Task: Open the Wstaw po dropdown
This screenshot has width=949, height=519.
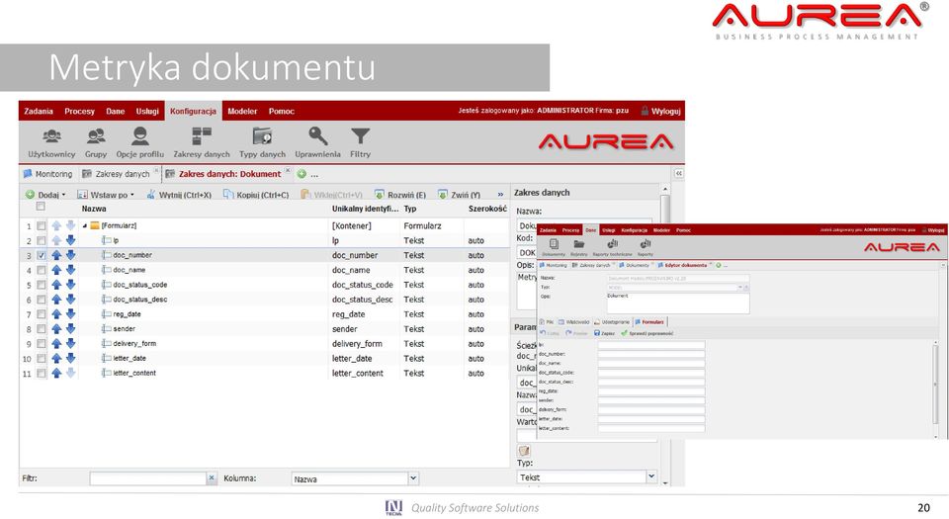Action: 106,195
